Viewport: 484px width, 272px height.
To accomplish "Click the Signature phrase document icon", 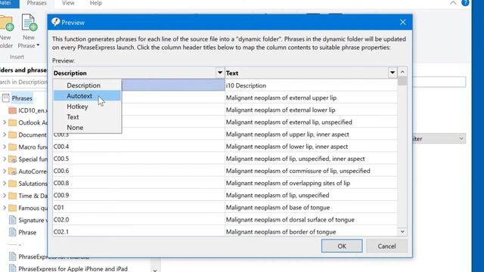I will (12, 220).
